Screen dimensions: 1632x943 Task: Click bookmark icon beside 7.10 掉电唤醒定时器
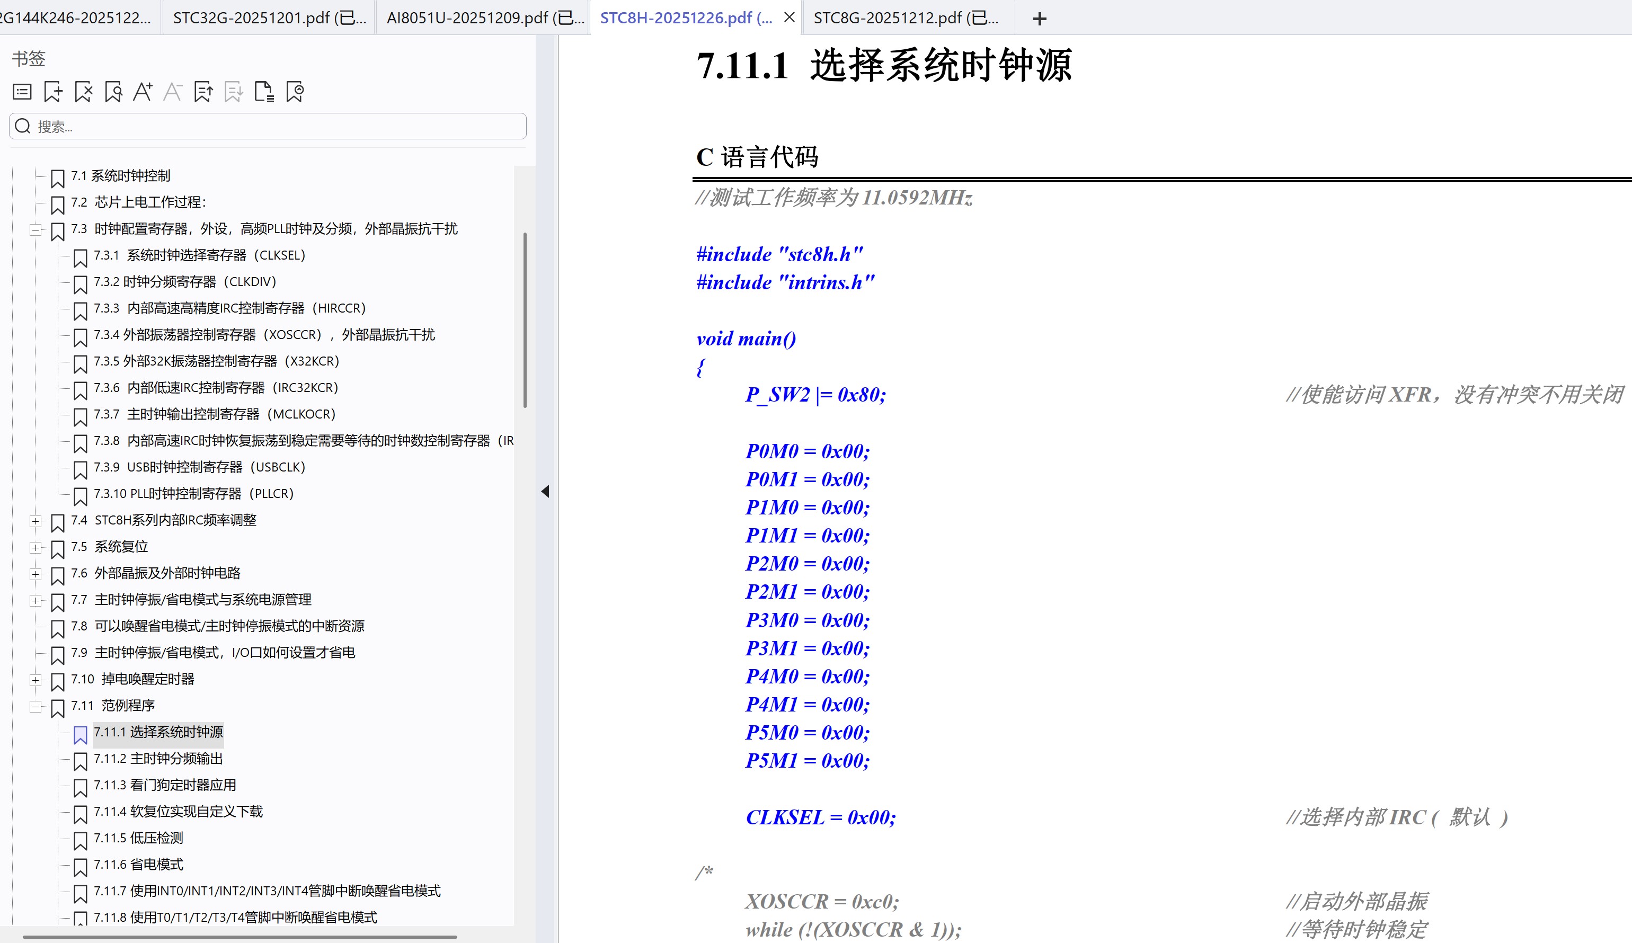click(x=58, y=681)
